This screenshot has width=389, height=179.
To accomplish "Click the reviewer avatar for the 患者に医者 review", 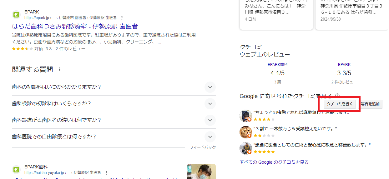I will [245, 148].
